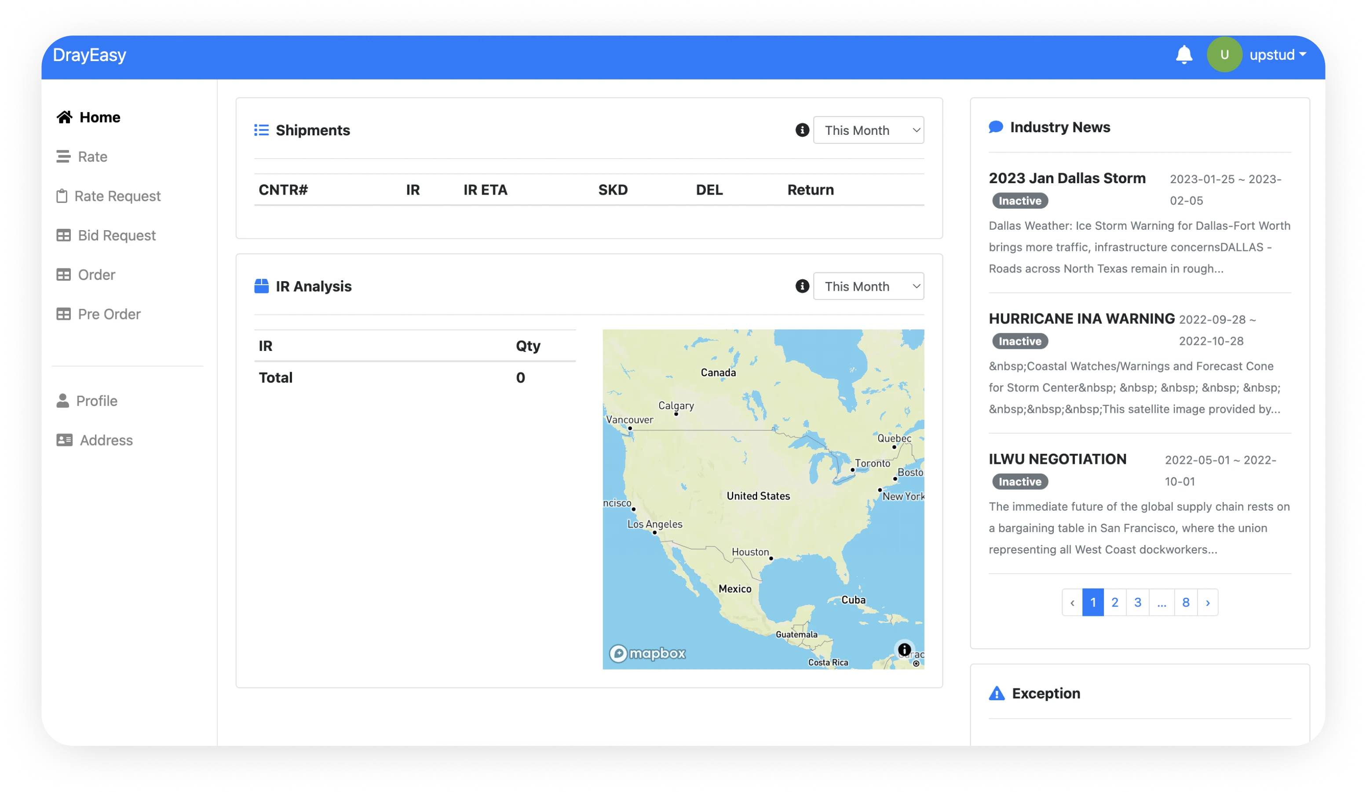
Task: Open Rate Request in the sidebar
Action: coord(109,196)
